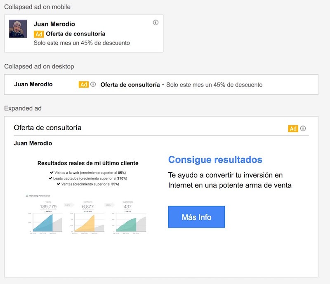Click the yellow Ad badge in expanded ad
330x284 pixels.
pos(293,129)
